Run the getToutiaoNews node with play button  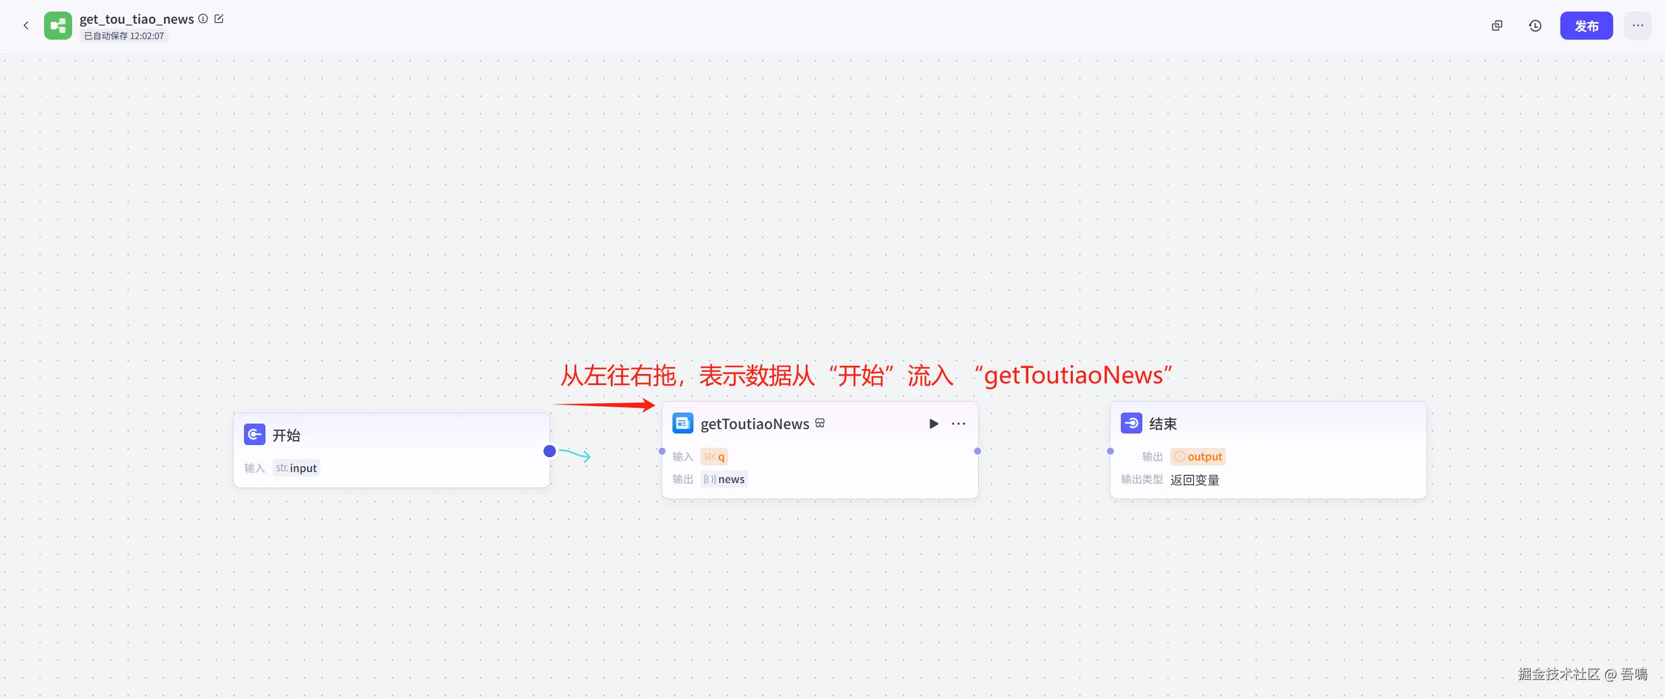click(x=934, y=424)
